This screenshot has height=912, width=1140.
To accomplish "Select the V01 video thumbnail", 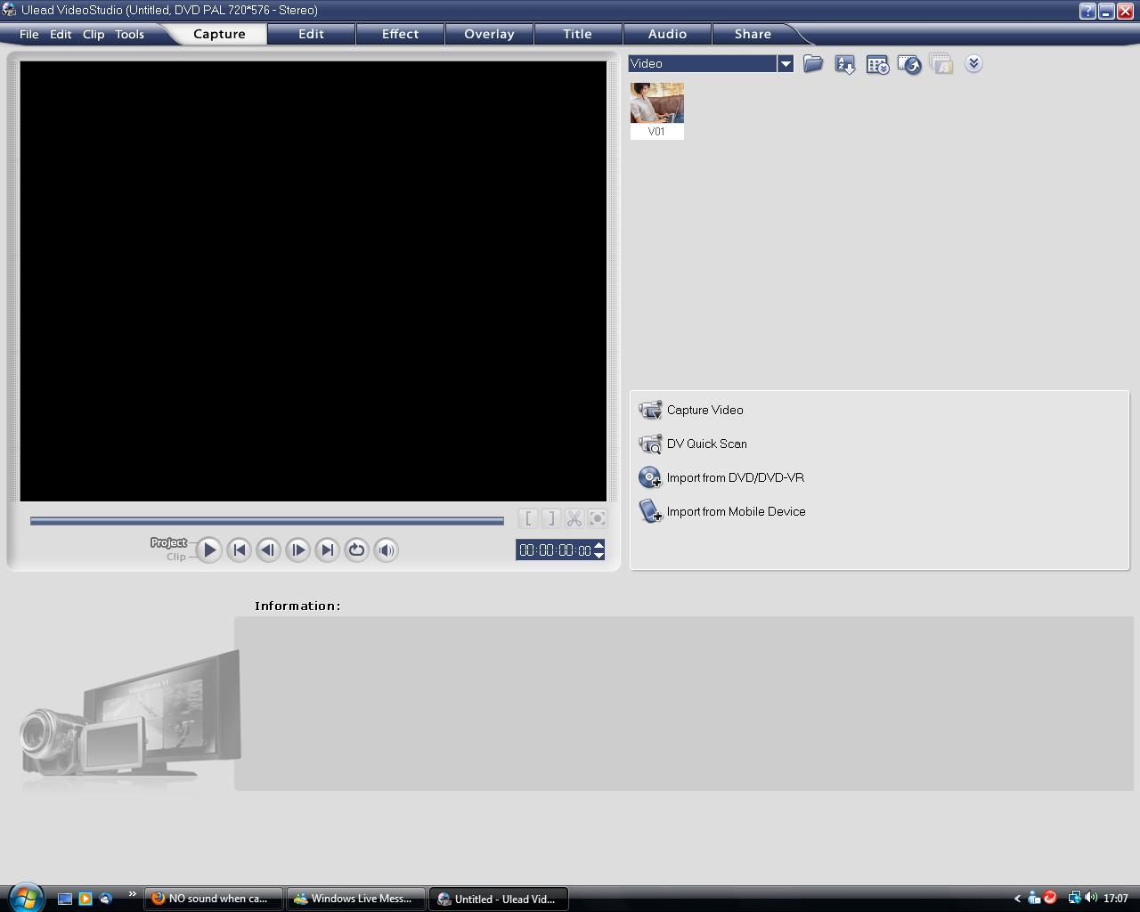I will pos(657,110).
